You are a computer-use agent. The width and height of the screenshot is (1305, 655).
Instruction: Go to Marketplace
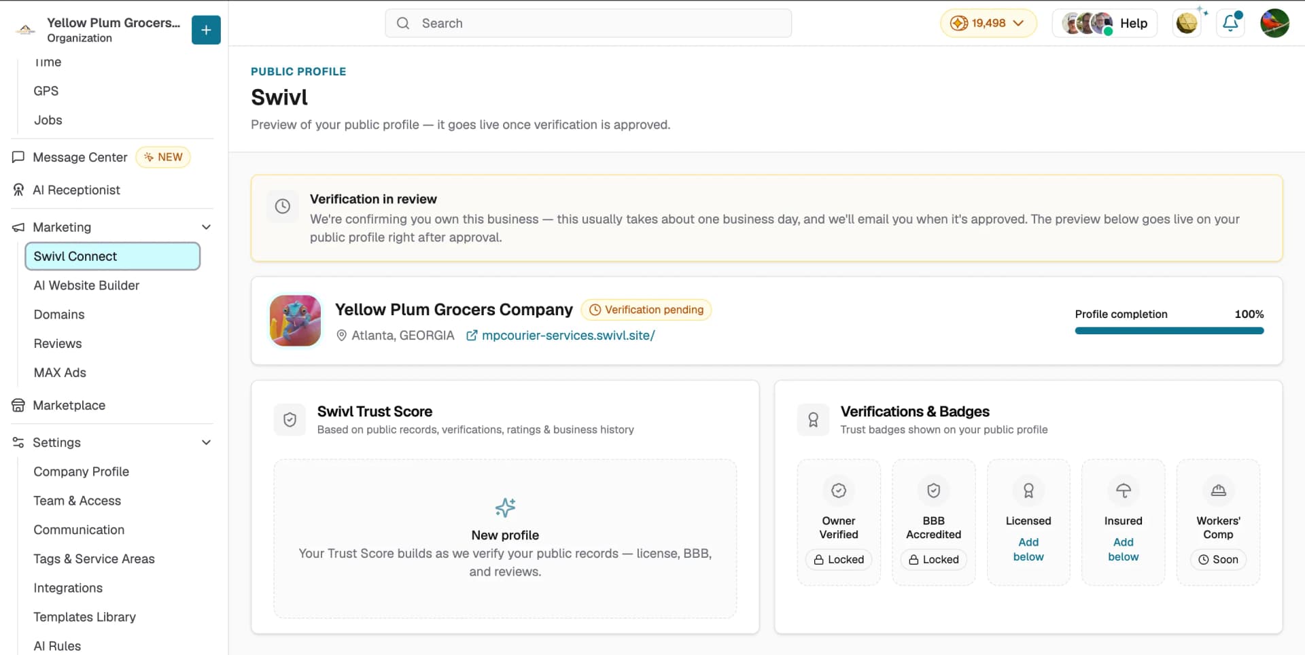(69, 406)
